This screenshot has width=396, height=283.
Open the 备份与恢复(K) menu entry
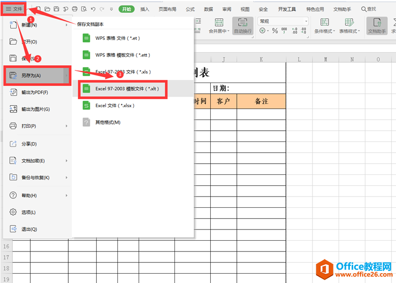pyautogui.click(x=37, y=178)
